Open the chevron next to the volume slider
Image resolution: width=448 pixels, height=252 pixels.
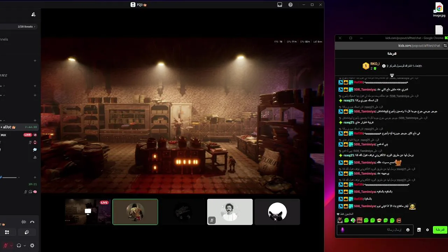pyautogui.click(x=19, y=177)
